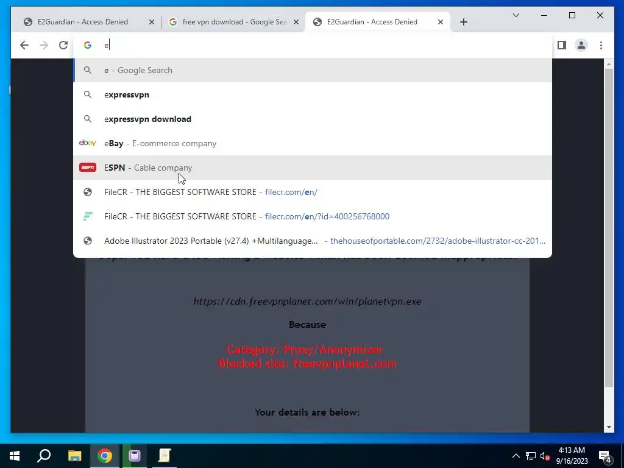Click the vertical scrollbar thumb
624x468 pixels.
(609, 228)
